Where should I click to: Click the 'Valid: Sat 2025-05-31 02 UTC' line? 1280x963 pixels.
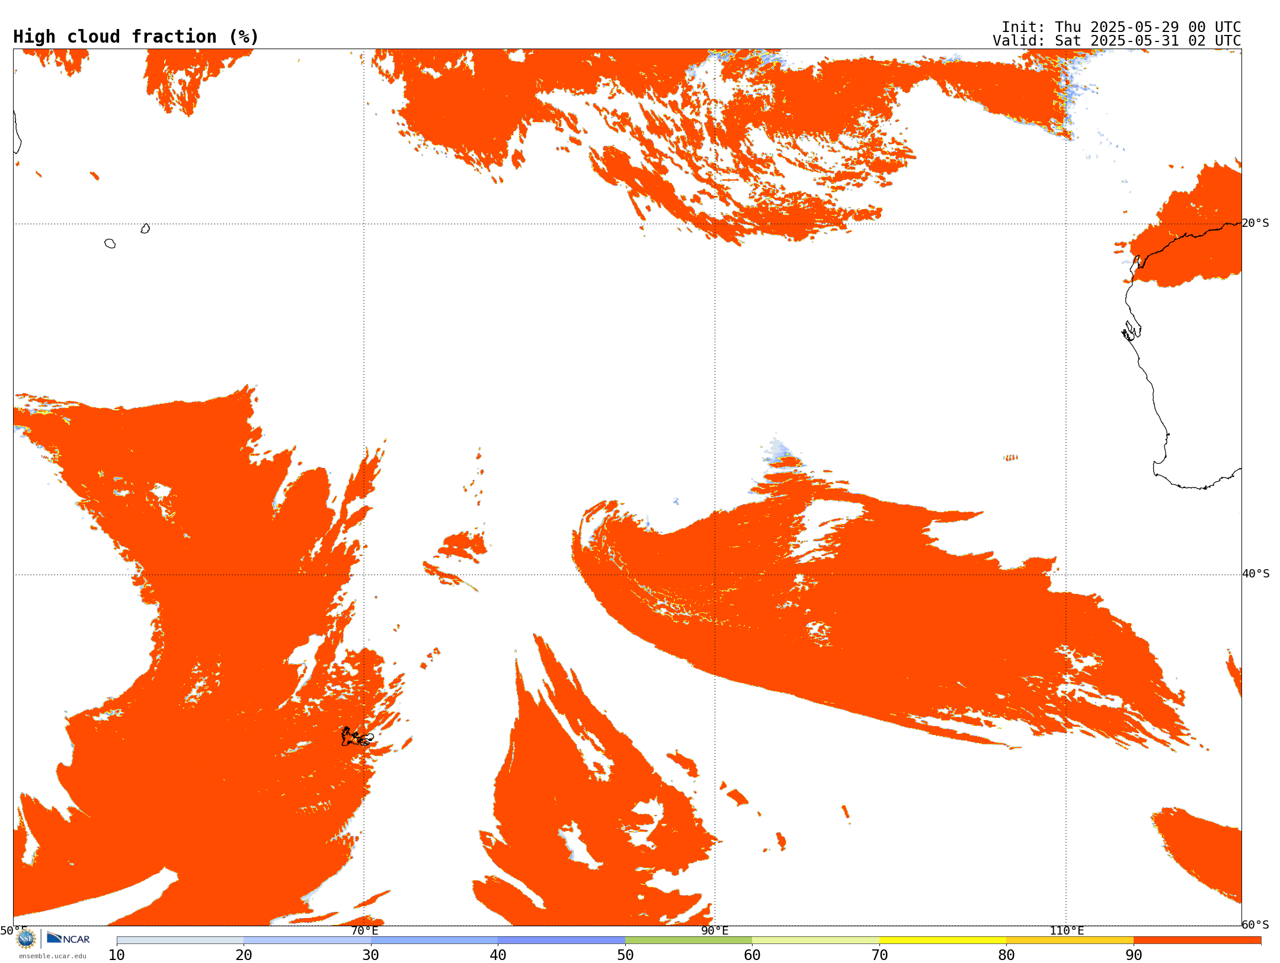pos(1117,41)
